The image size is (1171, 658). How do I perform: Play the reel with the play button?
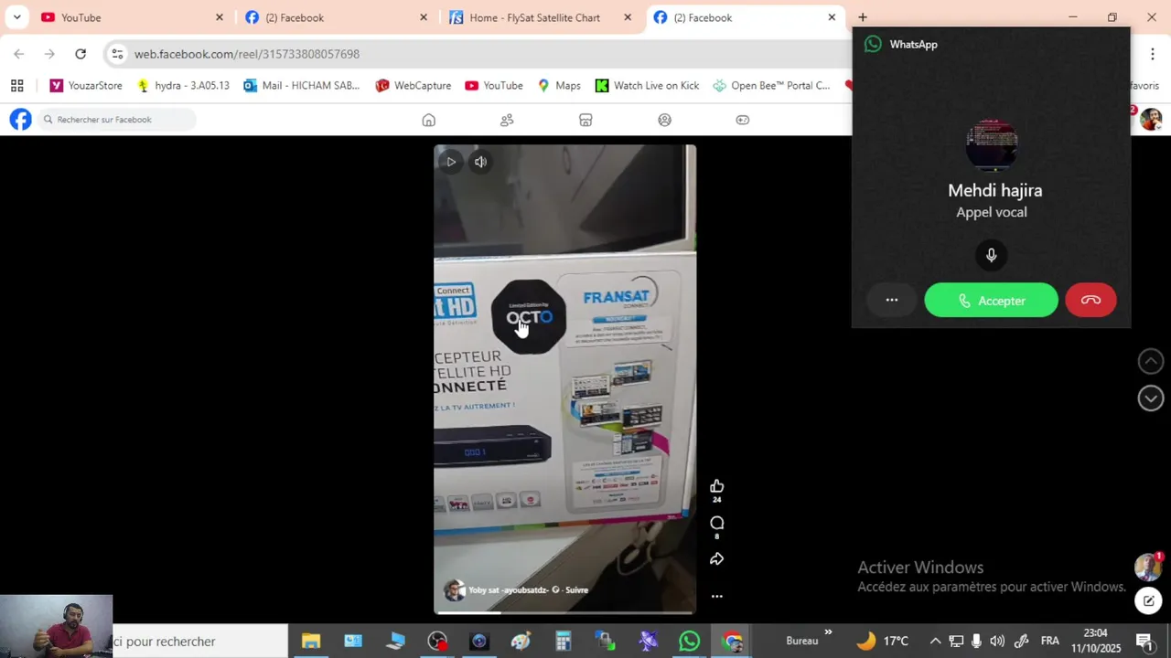pyautogui.click(x=451, y=162)
